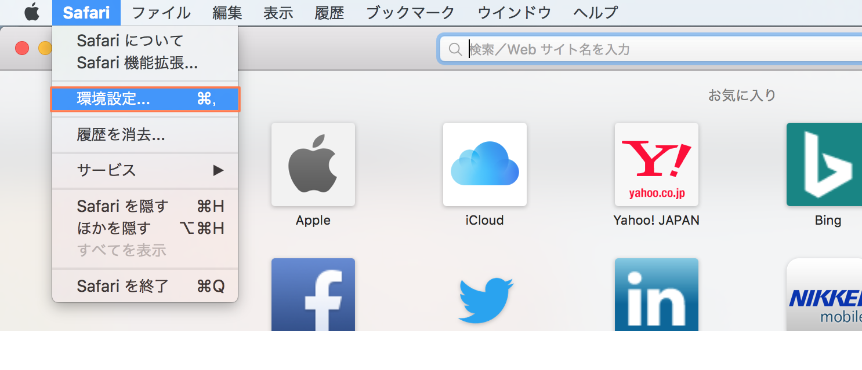Open the LinkedIn favorite tile
The width and height of the screenshot is (862, 370).
point(657,295)
